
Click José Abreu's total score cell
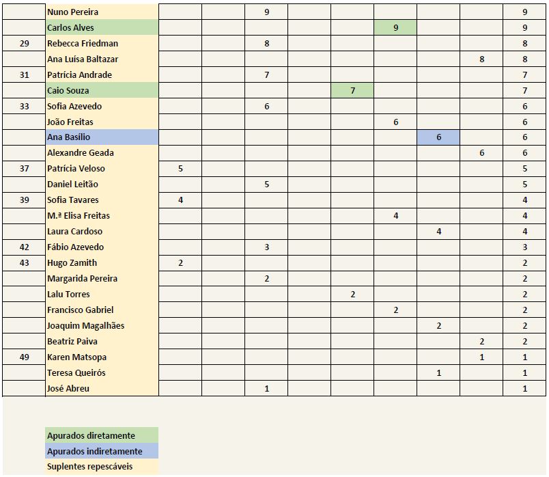click(524, 388)
